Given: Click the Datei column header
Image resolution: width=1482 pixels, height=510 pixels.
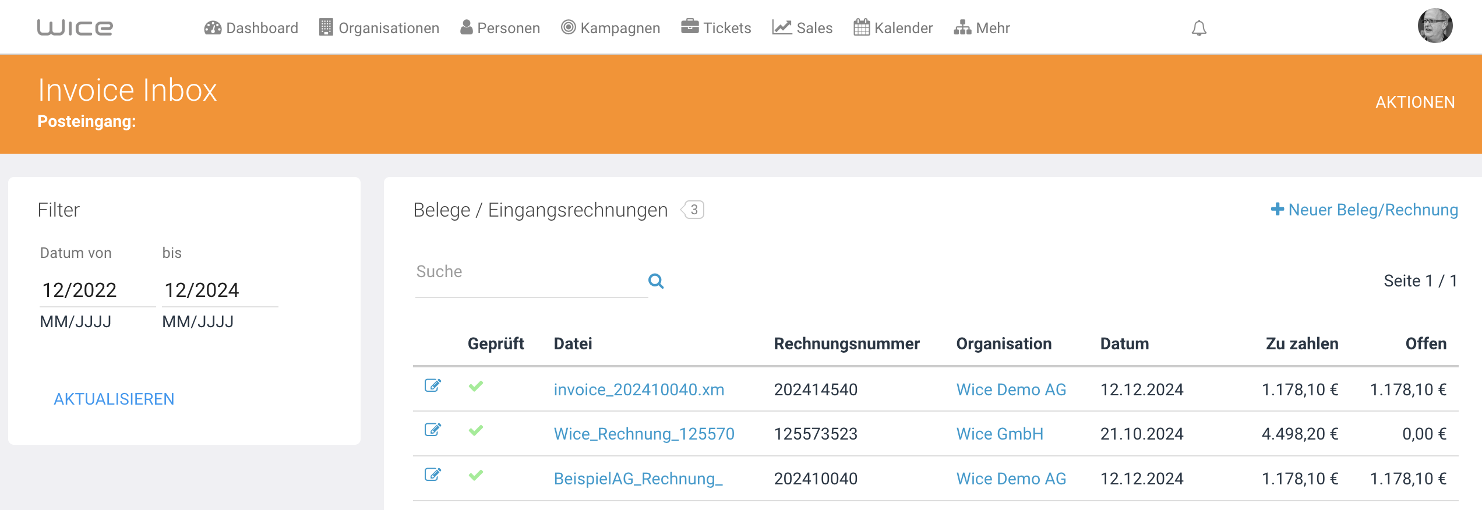Looking at the screenshot, I should [x=573, y=343].
